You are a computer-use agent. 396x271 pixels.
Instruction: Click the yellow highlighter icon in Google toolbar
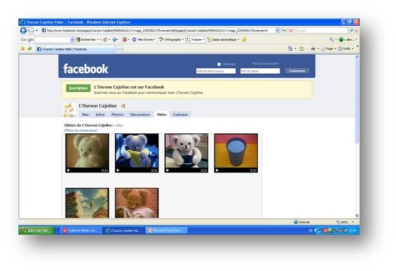(x=244, y=40)
